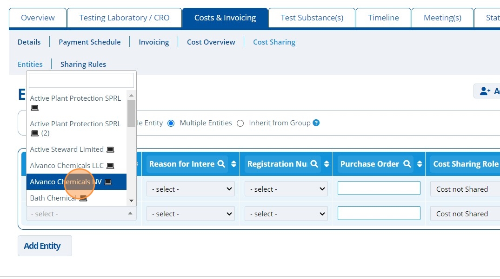Open Entities section link

point(30,64)
